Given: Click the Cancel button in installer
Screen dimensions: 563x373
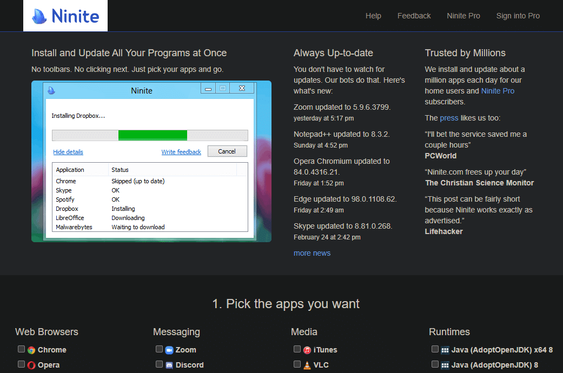Looking at the screenshot, I should (x=227, y=151).
